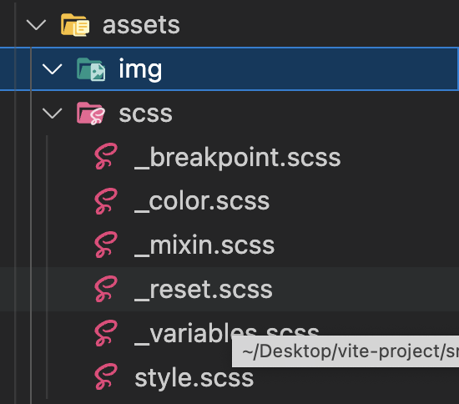Collapse the scss folder chevron
The image size is (459, 404).
pyautogui.click(x=52, y=114)
